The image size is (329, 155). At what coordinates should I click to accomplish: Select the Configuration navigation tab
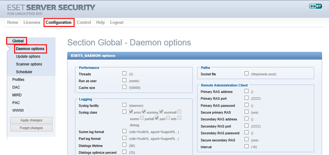[x=59, y=22]
